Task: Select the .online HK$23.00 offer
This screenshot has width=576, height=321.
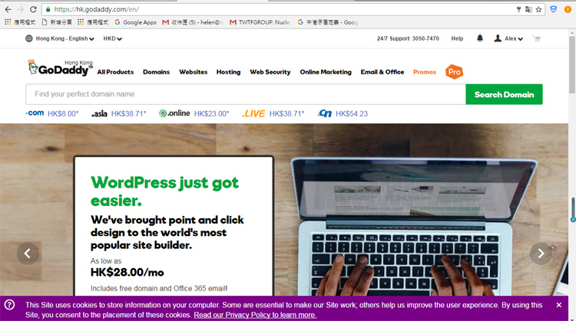Action: point(194,113)
